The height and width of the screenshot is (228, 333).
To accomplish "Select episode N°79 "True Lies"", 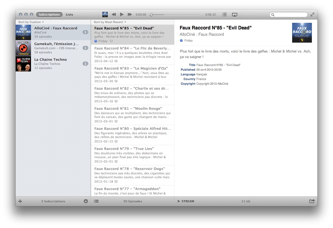I will point(133,155).
